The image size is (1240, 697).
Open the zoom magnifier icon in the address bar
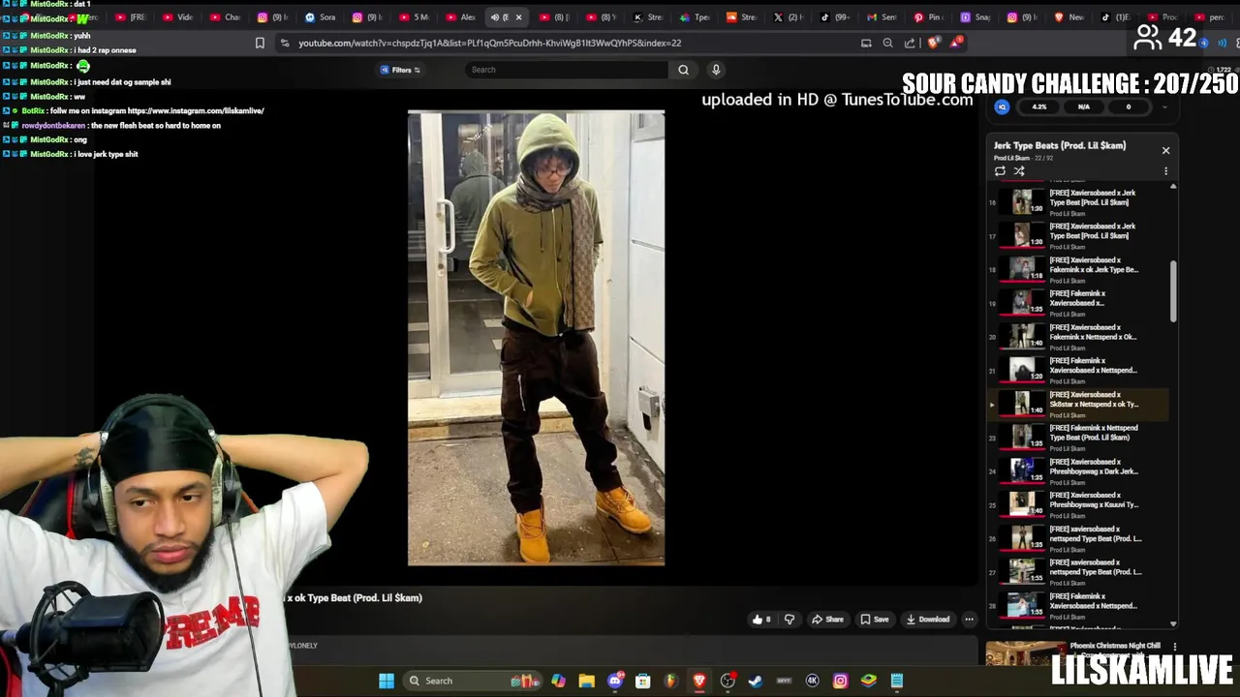point(887,43)
